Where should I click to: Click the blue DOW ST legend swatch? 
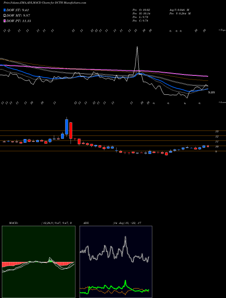pyautogui.click(x=5, y=10)
